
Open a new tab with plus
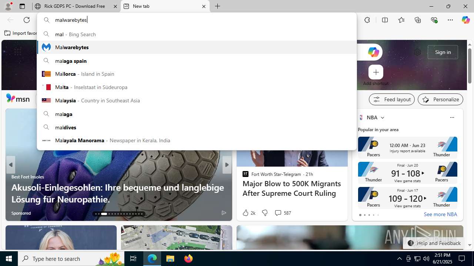pos(218,6)
